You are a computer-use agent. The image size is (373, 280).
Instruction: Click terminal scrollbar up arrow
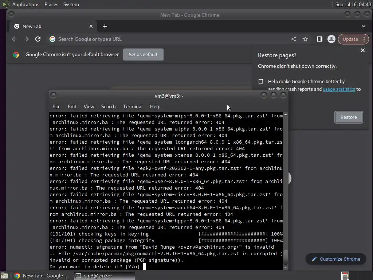286,115
